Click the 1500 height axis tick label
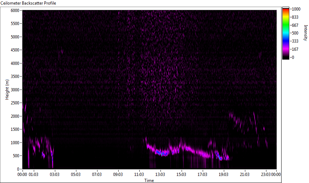The height and width of the screenshot is (183, 309). pyautogui.click(x=15, y=129)
